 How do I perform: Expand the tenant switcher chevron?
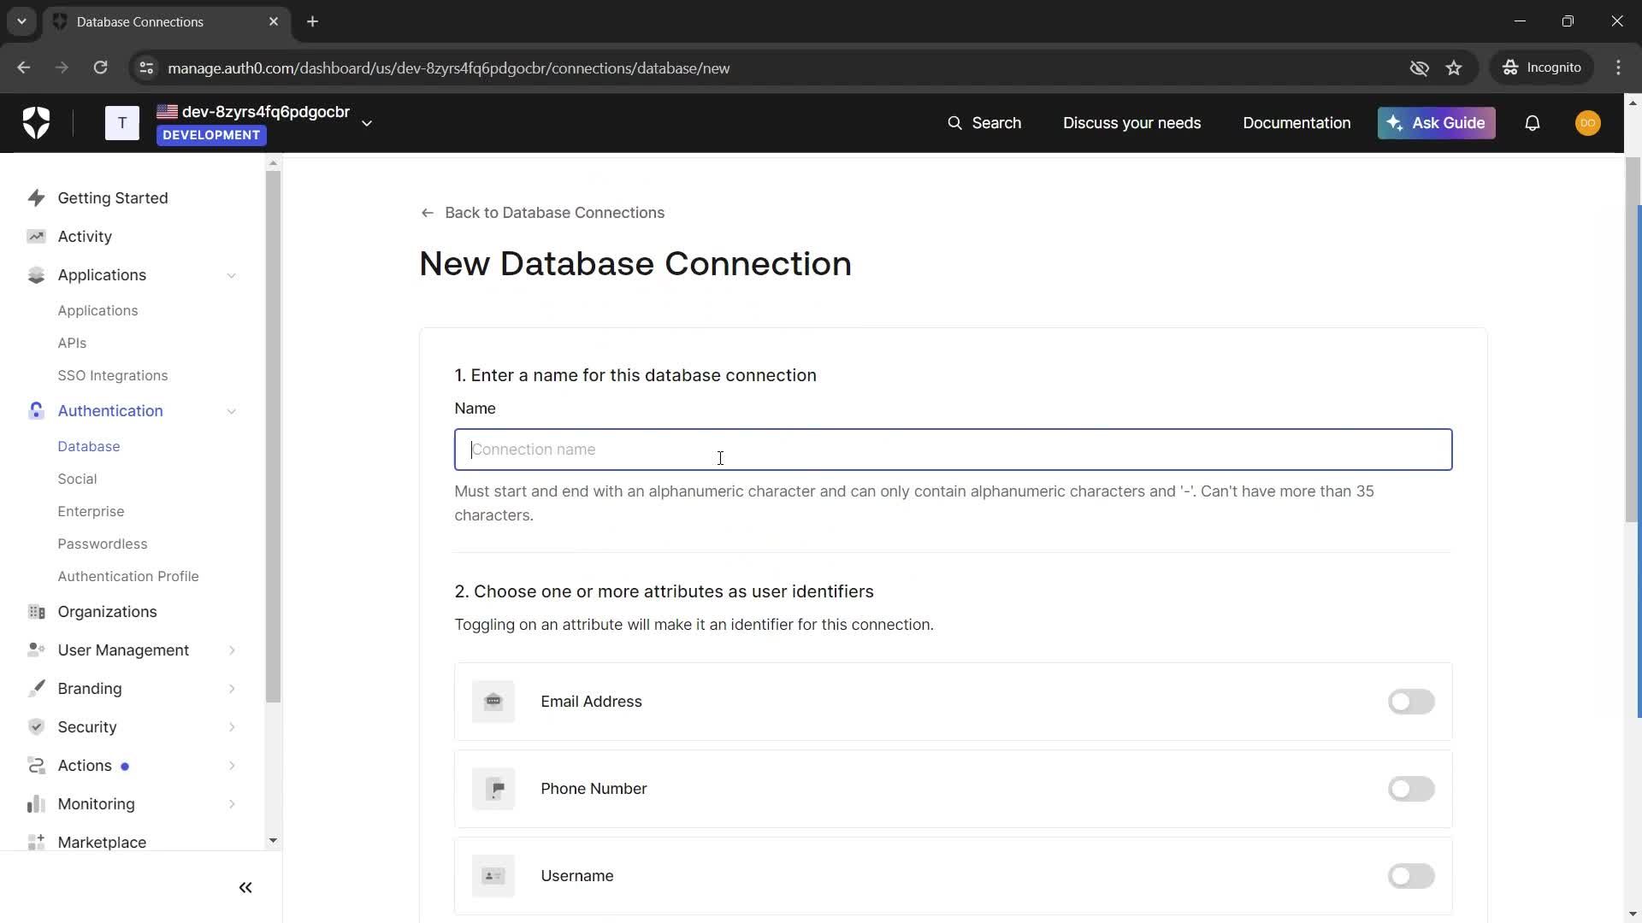click(367, 123)
